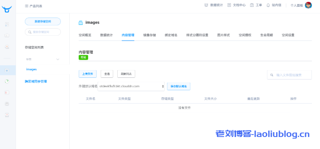Screen dimensions: 320x149
Task: Click the 存储空间列表 heading
Action: pos(34,47)
